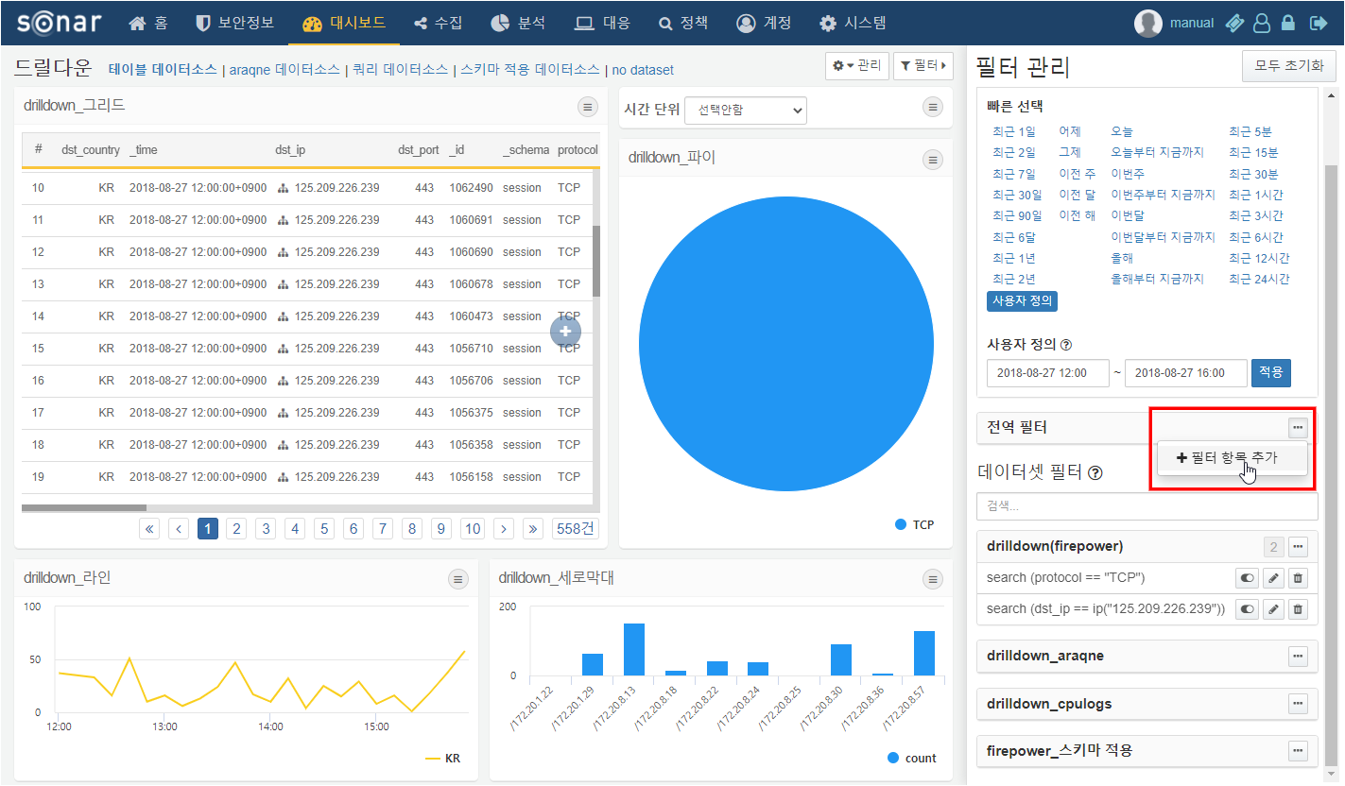This screenshot has width=1345, height=786.
Task: Open the firepower_스키마 적용 ellipsis menu
Action: tap(1298, 750)
